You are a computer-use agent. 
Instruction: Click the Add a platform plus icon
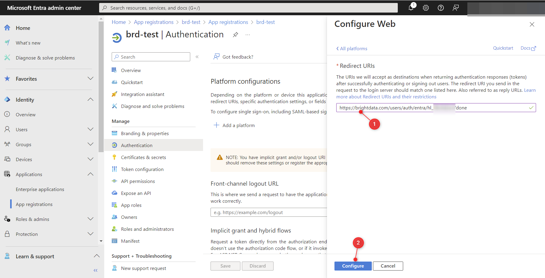click(x=217, y=125)
